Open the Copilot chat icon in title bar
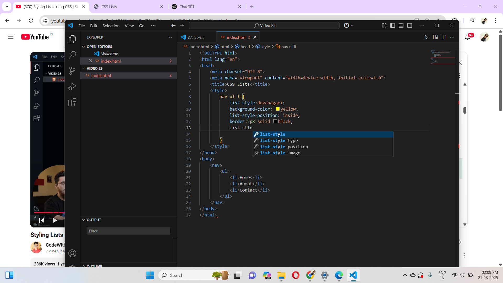Image resolution: width=503 pixels, height=283 pixels. point(346,25)
